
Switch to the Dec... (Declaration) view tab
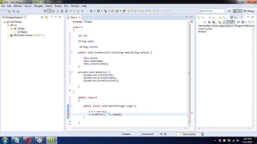point(223,17)
